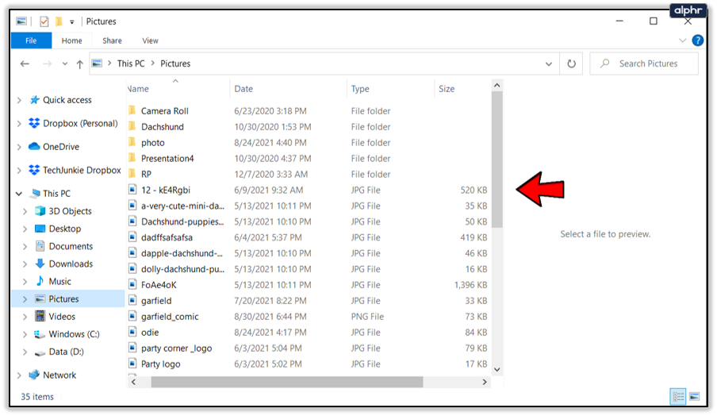Open Desktop in navigation pane
Viewport: 717px width, 416px height.
click(64, 229)
